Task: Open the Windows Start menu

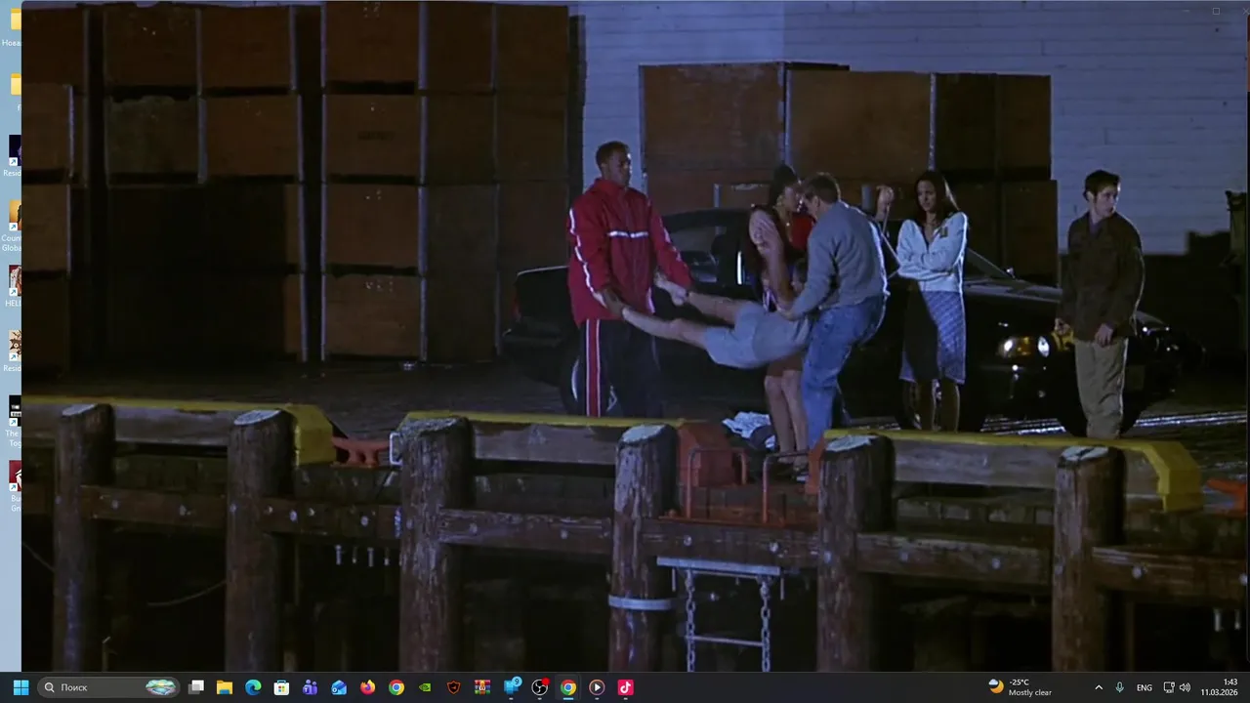Action: (x=21, y=687)
